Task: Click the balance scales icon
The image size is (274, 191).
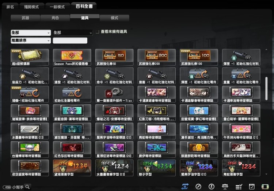Action: click(x=225, y=186)
